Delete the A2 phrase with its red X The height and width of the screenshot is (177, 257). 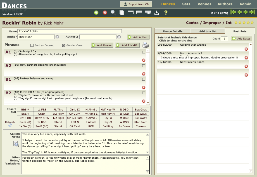144,74
